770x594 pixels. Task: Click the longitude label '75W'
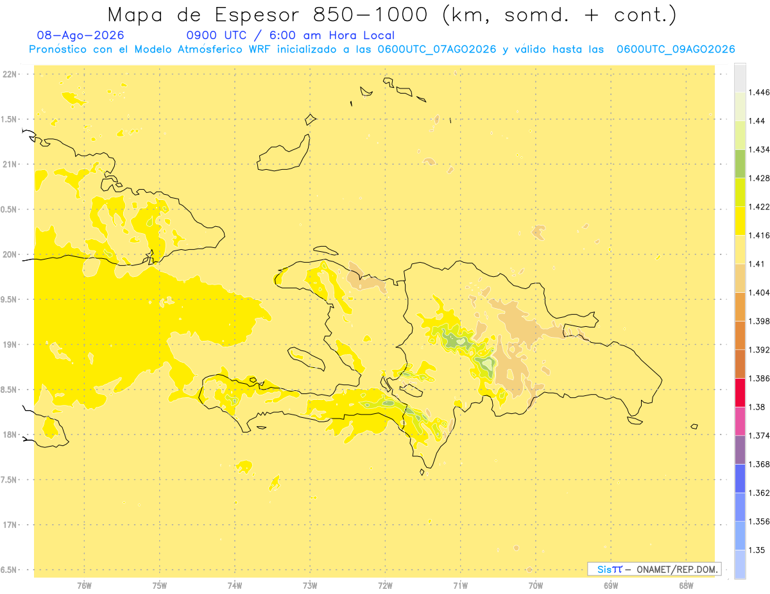[160, 586]
